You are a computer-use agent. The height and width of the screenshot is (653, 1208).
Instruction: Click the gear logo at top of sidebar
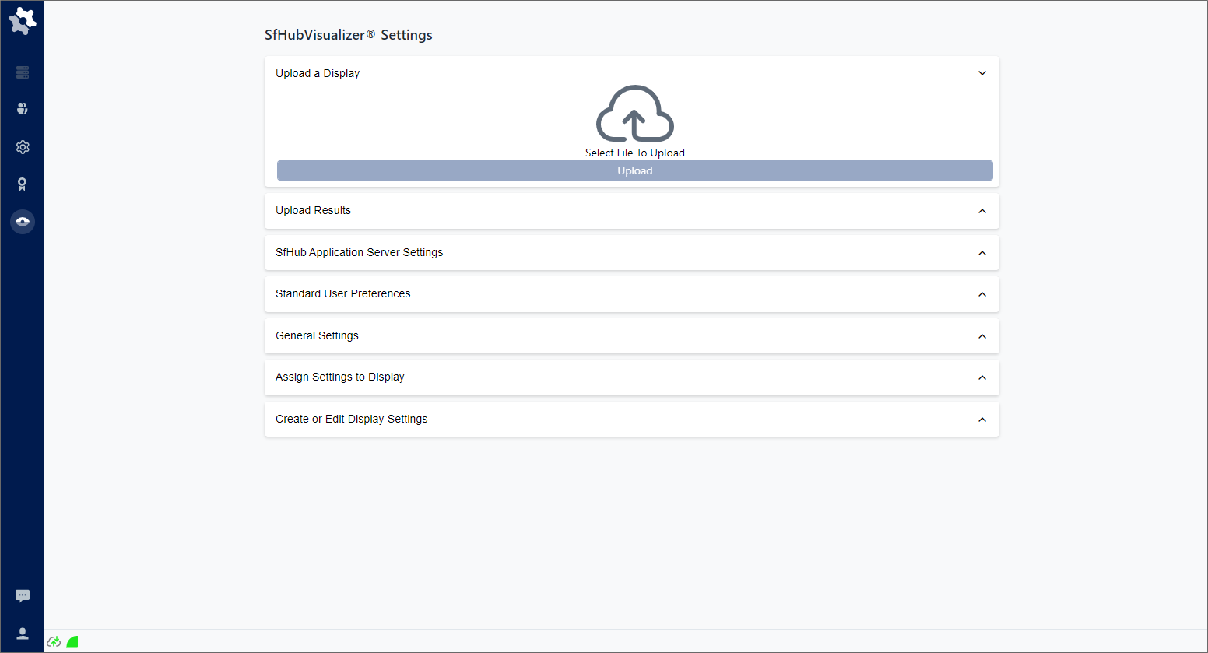click(x=22, y=21)
